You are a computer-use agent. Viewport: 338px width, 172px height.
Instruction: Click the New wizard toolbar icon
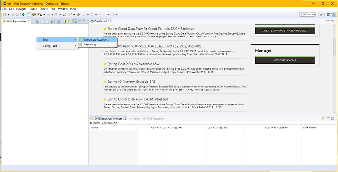(5, 15)
